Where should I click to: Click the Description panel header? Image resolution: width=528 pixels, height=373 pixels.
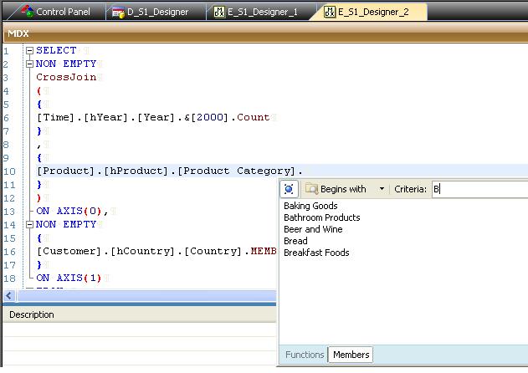click(x=140, y=314)
